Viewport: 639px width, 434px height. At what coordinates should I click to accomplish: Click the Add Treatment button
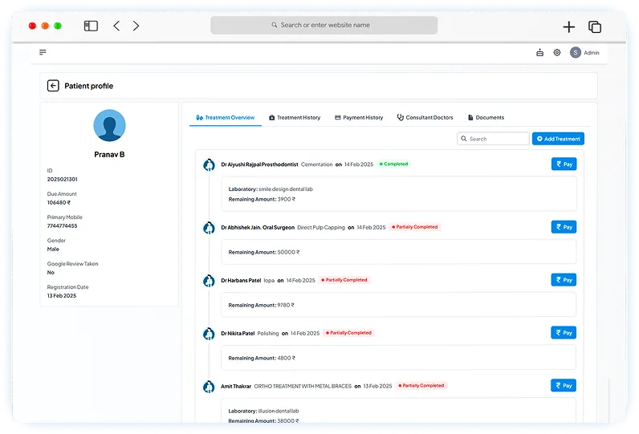(x=558, y=139)
